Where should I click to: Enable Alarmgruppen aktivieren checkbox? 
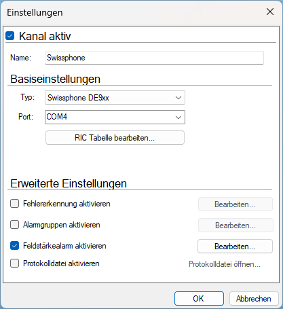[14, 225]
